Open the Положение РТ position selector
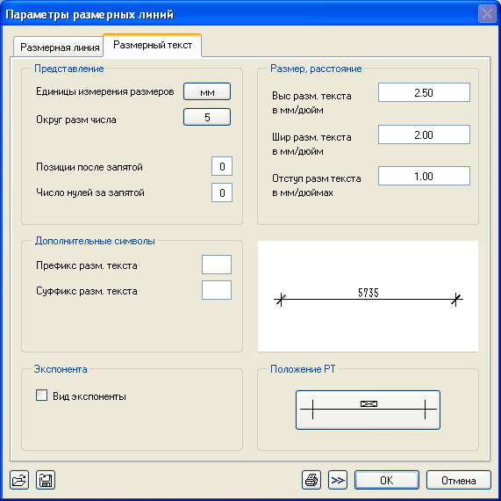The height and width of the screenshot is (501, 501). (x=369, y=410)
